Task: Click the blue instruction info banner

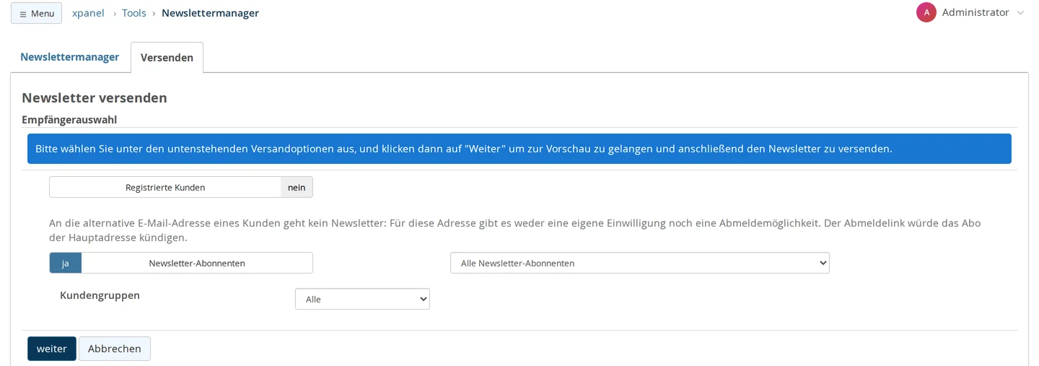Action: 519,149
